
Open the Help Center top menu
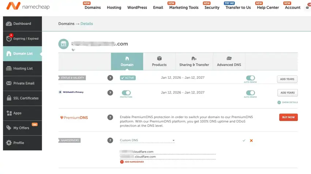(x=268, y=8)
